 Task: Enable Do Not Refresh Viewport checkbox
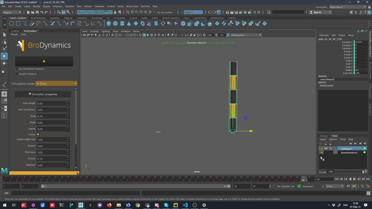(17, 69)
